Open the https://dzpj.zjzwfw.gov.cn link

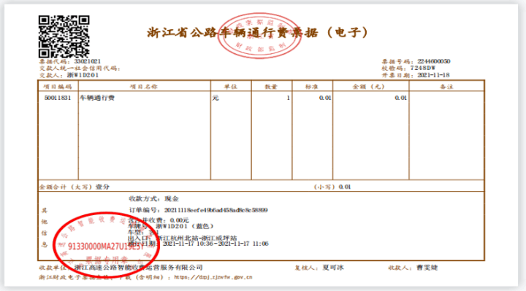point(213,277)
